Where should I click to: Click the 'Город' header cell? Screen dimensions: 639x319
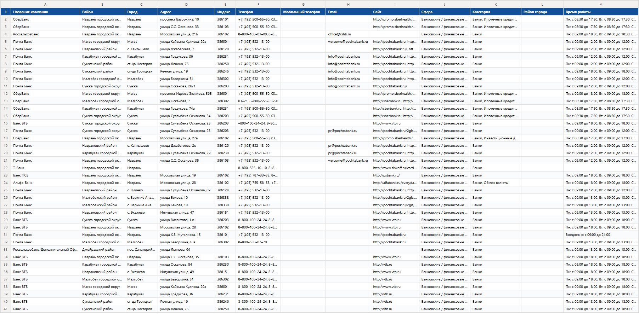[x=141, y=12]
